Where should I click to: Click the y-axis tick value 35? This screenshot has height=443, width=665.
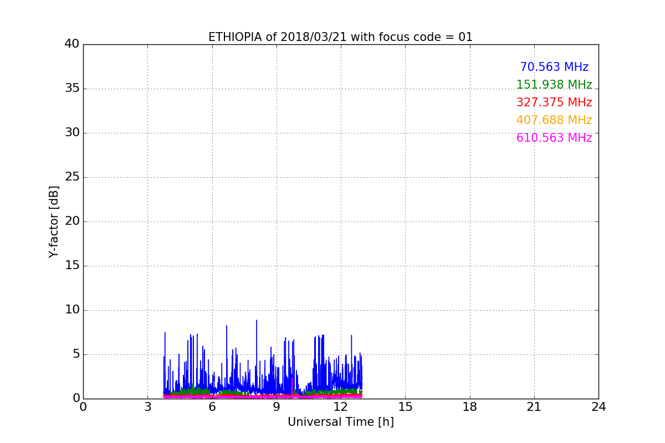tap(72, 89)
